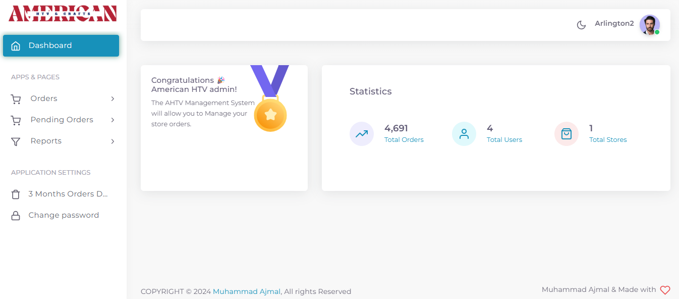Click the Orders shopping cart icon

16,99
